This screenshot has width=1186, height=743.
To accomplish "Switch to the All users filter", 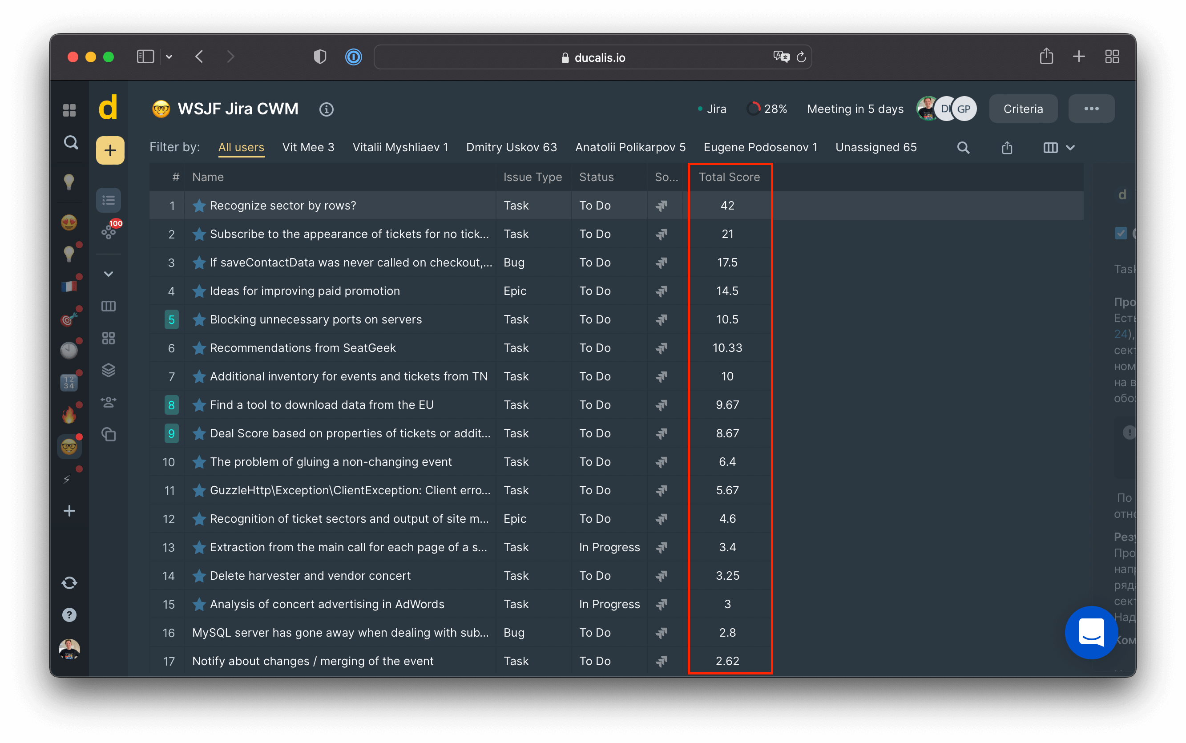I will pos(241,147).
